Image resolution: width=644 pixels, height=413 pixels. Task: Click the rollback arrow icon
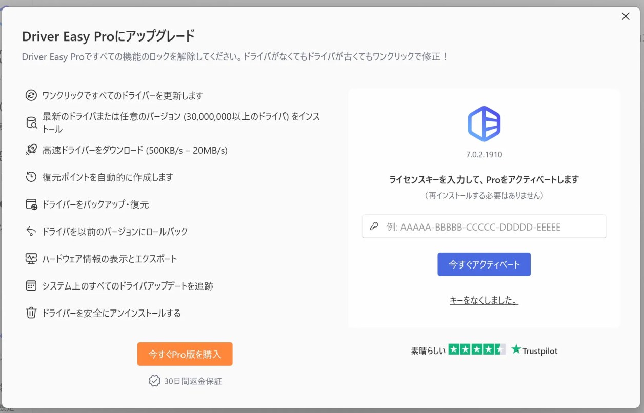click(31, 232)
